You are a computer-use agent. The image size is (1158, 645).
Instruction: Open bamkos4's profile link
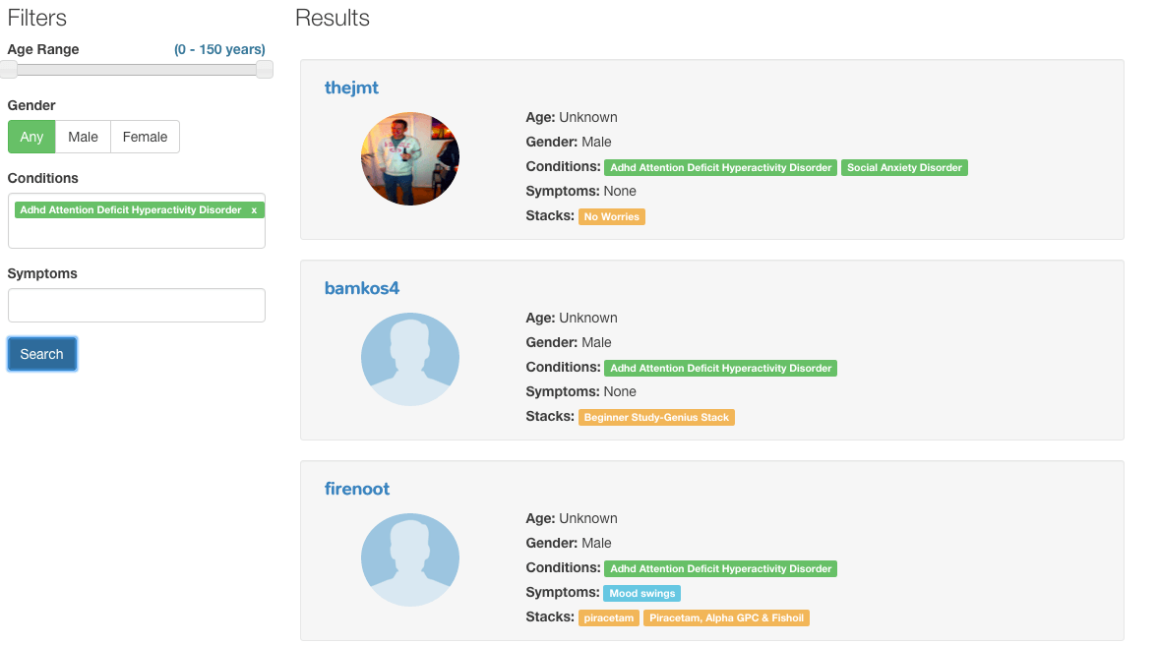point(362,288)
